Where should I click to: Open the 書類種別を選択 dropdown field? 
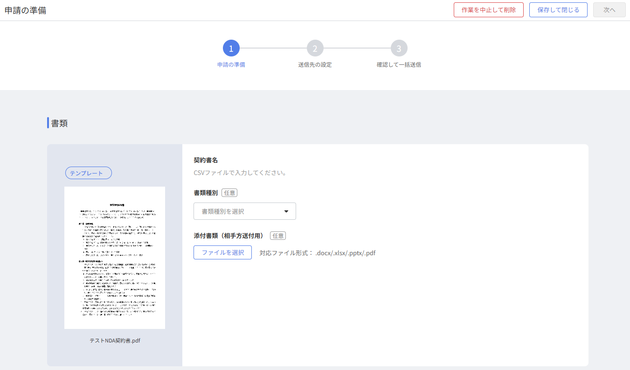point(238,211)
